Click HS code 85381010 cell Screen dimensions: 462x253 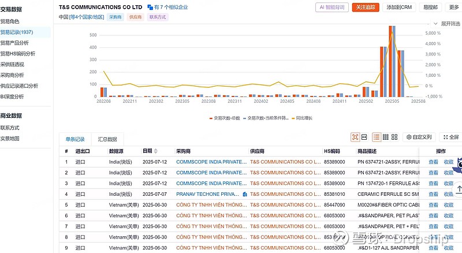(334, 194)
